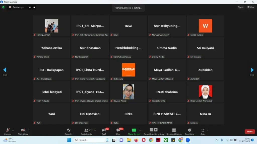Click Zoom icon in taskbar
257x144 pixels.
tap(188, 140)
